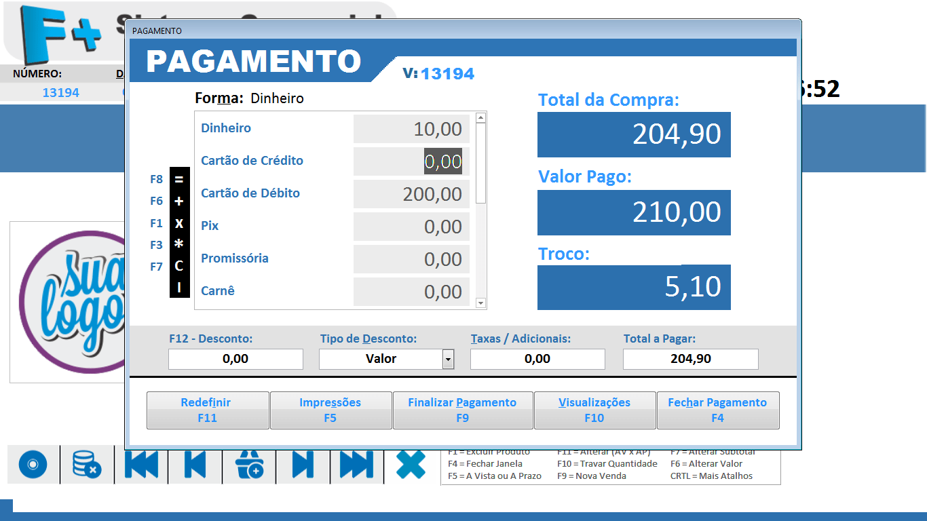Go to first record with double-left arrow
The height and width of the screenshot is (521, 927).
pyautogui.click(x=141, y=465)
